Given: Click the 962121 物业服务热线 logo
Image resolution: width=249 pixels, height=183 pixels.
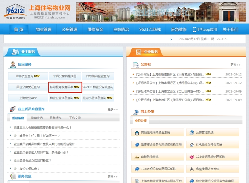Looking at the screenshot, I should coord(15,11).
